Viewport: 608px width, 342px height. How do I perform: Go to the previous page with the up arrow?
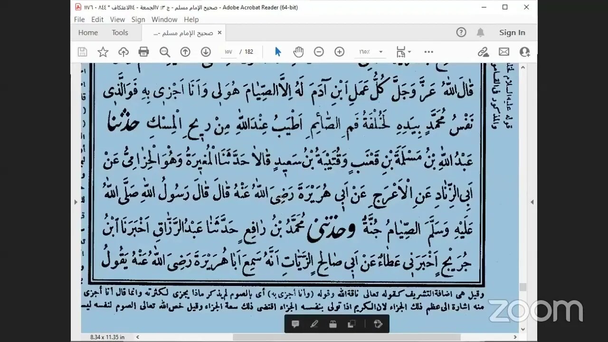coord(185,52)
